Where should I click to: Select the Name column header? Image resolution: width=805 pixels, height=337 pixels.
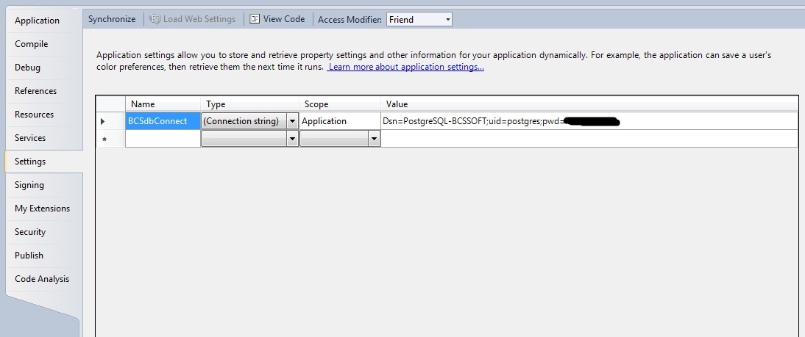(x=163, y=104)
